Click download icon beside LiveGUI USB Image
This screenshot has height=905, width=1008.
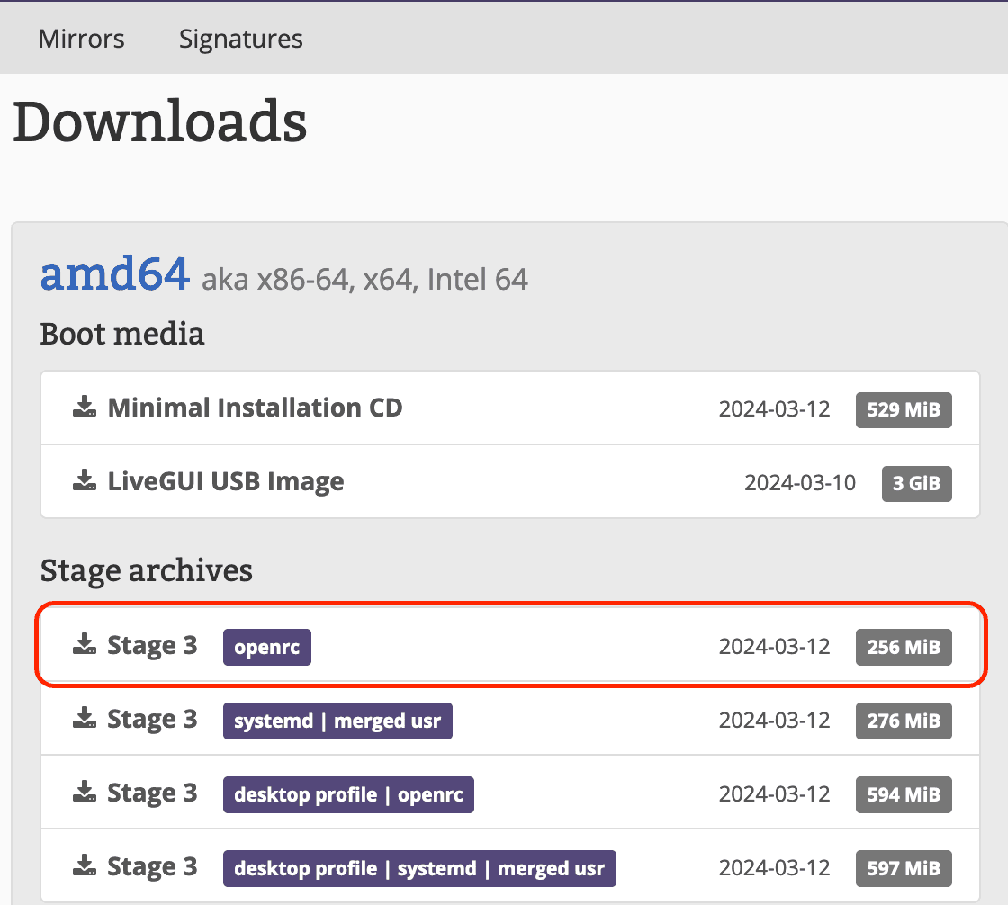(85, 481)
